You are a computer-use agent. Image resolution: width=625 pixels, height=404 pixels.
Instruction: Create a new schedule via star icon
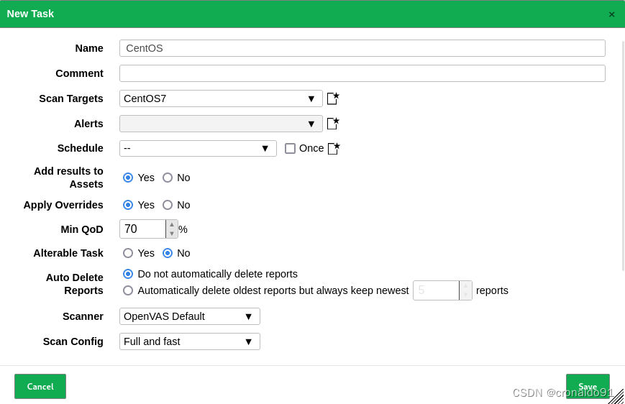click(334, 149)
